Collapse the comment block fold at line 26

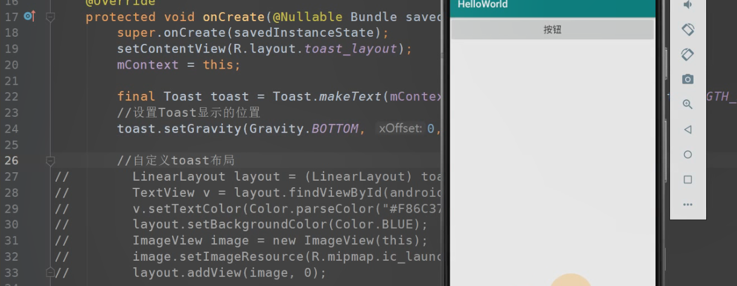coord(51,161)
